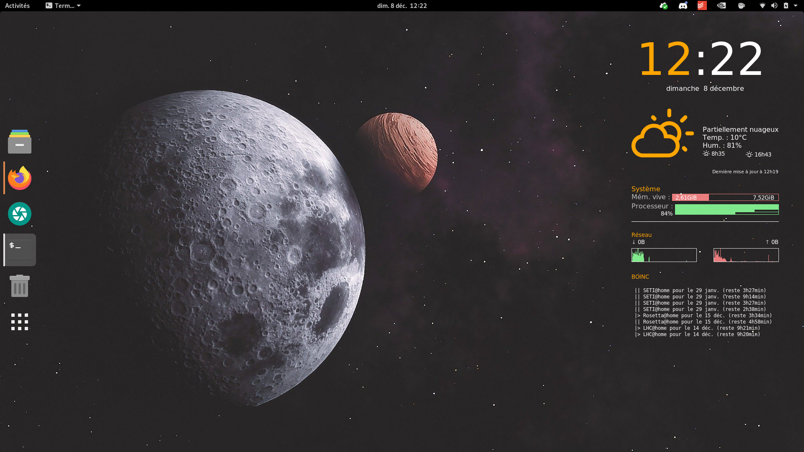
Task: Show all applications grid
Action: point(20,322)
